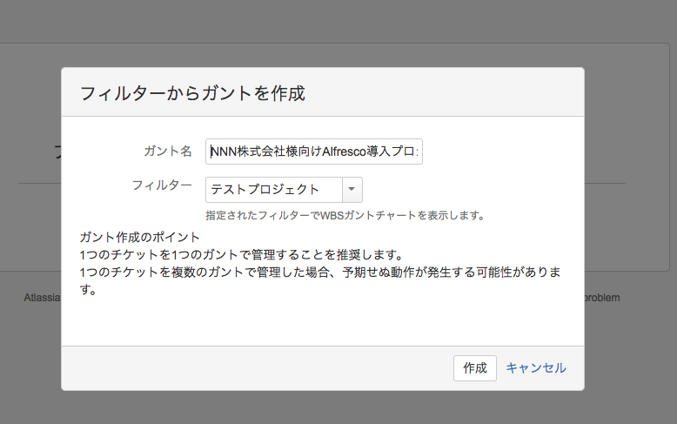Click the WBSガントチャート description hint text
This screenshot has width=677, height=424.
(x=345, y=215)
